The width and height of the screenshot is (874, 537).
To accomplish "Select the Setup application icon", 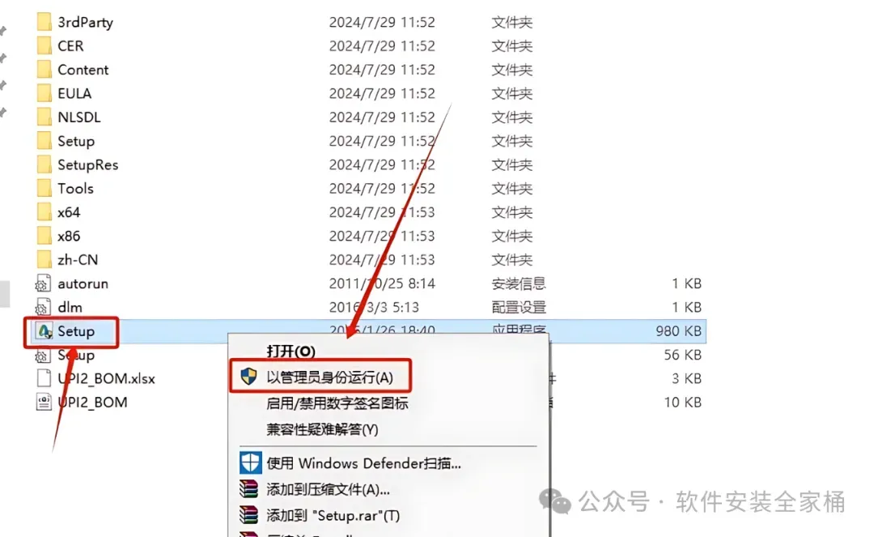I will pyautogui.click(x=45, y=331).
